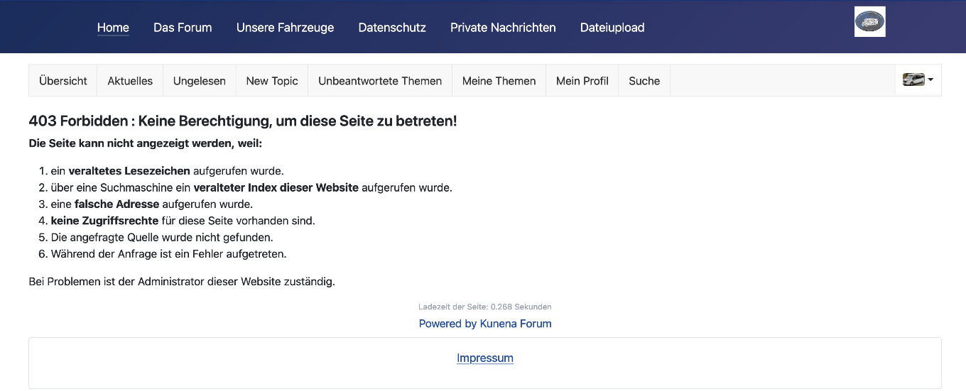Switch to the Aktuelles tab
The image size is (966, 391).
coord(130,81)
